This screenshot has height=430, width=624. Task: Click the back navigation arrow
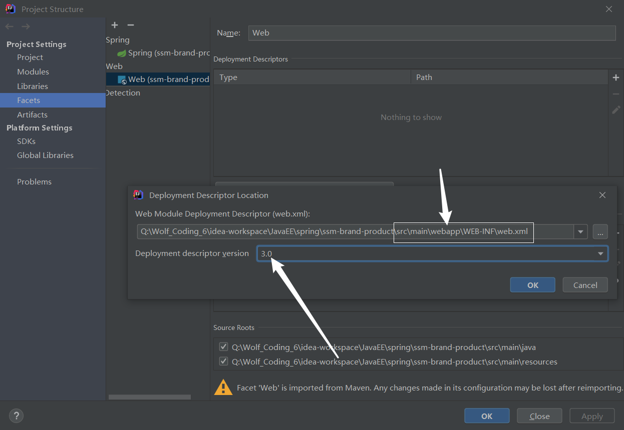tap(9, 26)
